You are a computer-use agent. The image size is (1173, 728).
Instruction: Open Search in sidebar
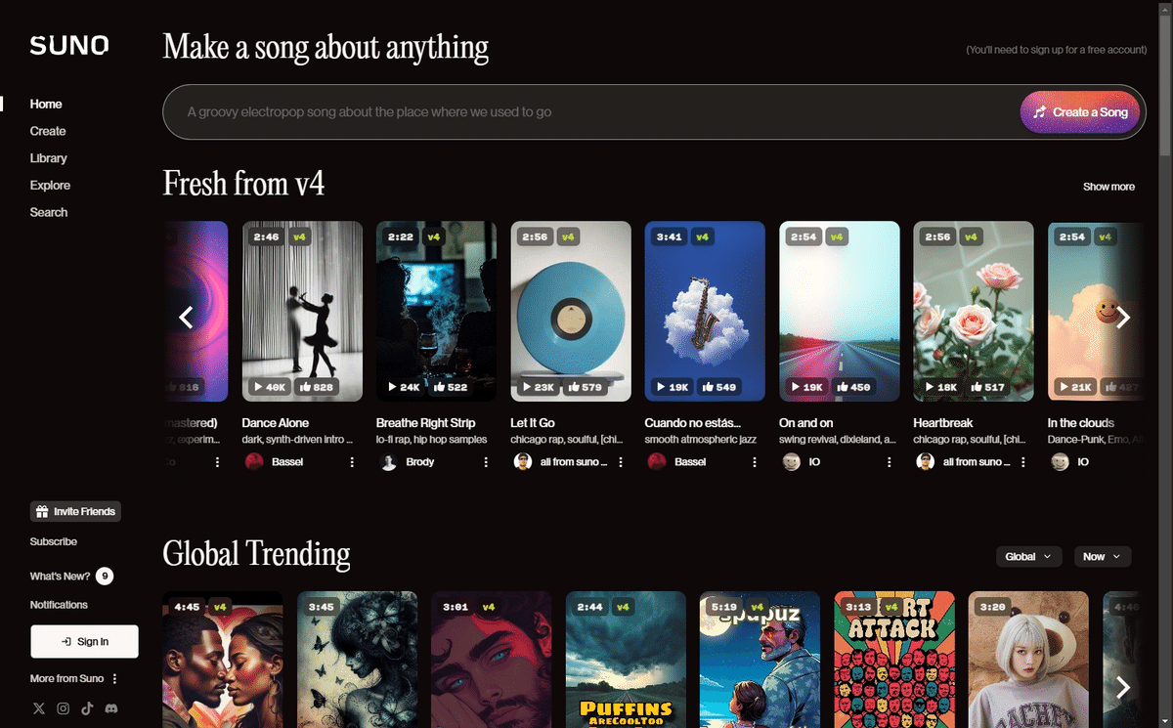pyautogui.click(x=49, y=212)
